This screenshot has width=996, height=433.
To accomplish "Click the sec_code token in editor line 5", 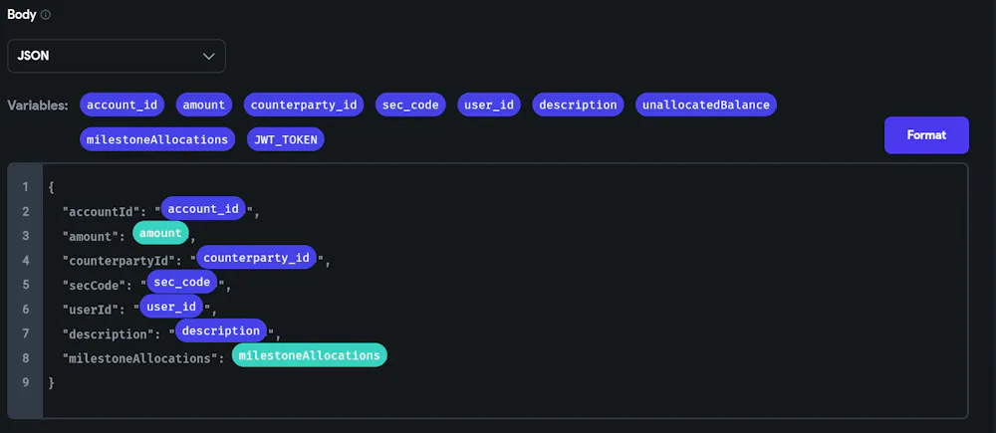I will click(181, 282).
